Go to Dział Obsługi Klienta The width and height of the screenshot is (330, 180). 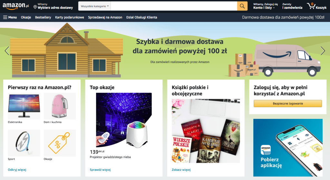coord(142,17)
